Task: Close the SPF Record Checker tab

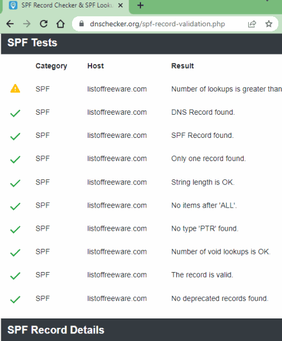Action: (120, 5)
